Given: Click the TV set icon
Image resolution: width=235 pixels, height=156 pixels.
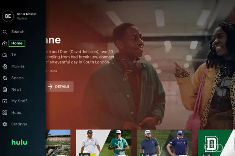Looking at the screenshot, I should pos(5,55).
